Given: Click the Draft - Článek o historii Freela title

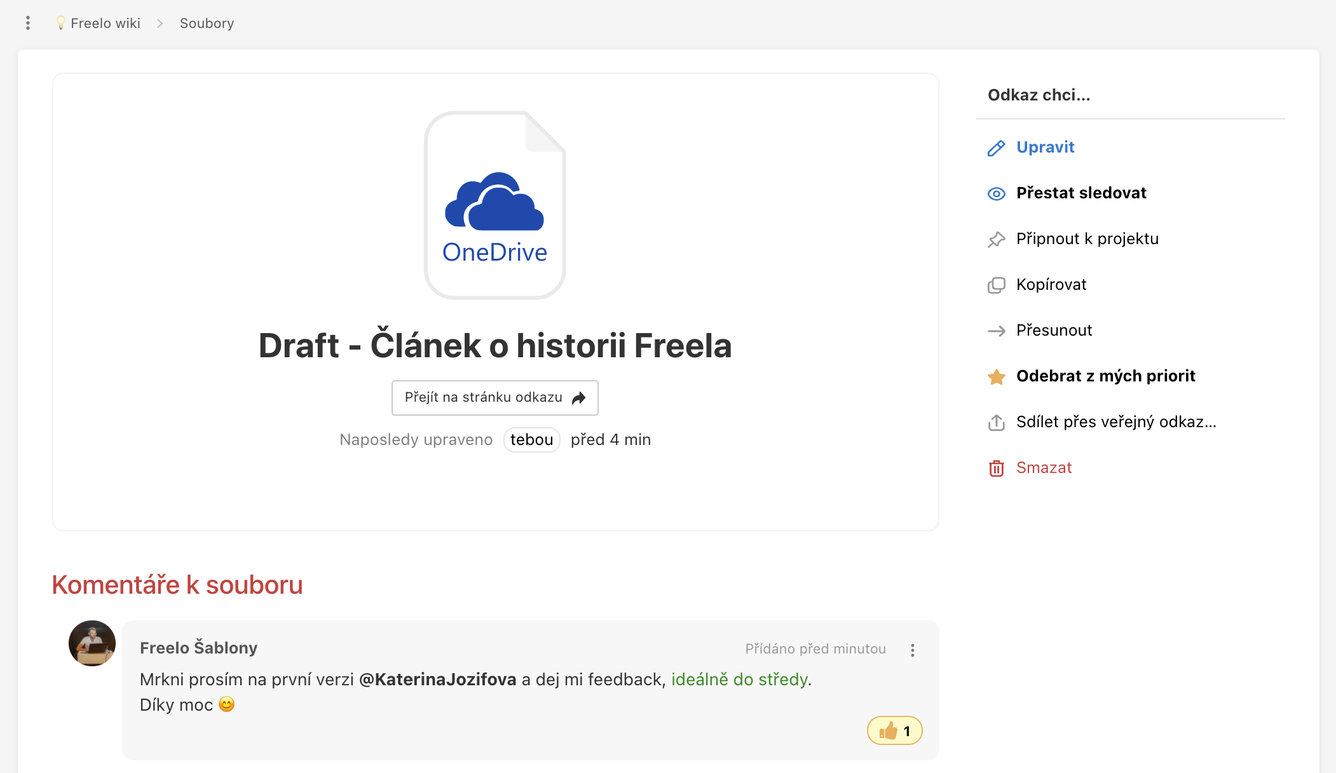Looking at the screenshot, I should pos(495,346).
